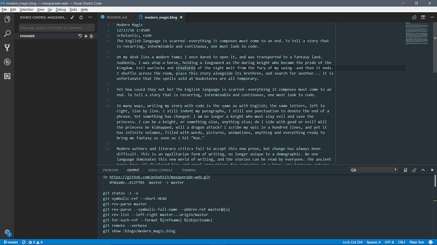
Task: Click the changes count badge 0
Action: 91,36
